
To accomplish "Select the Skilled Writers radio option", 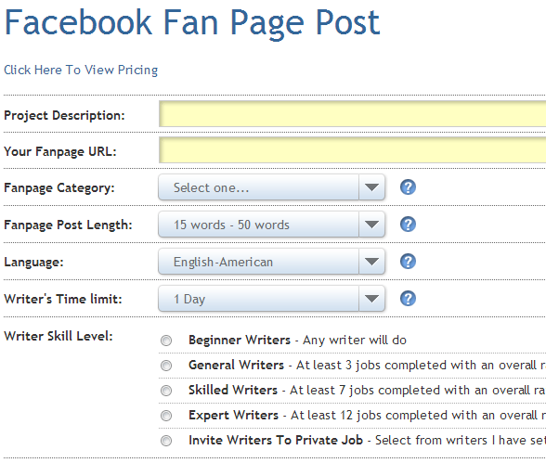I will tap(166, 391).
